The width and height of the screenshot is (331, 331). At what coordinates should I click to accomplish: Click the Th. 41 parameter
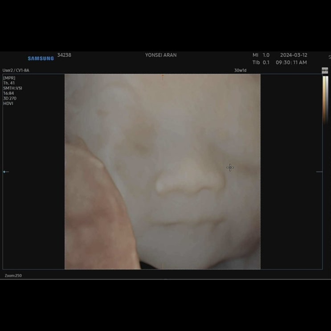pyautogui.click(x=9, y=83)
